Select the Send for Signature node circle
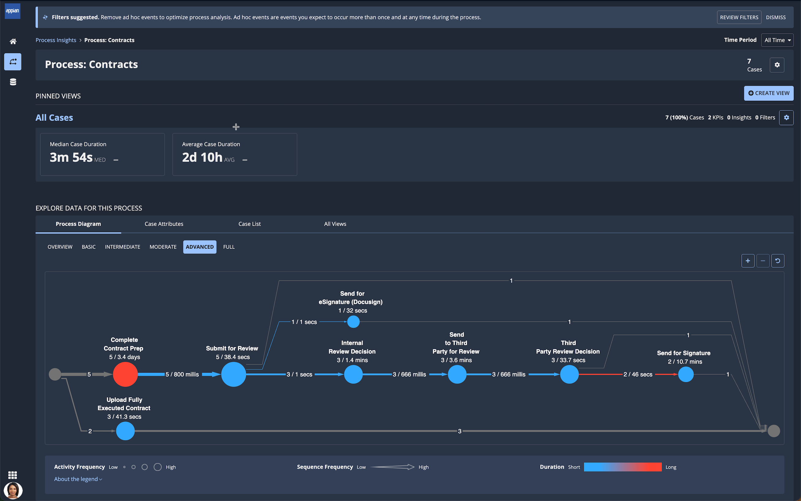This screenshot has width=801, height=501. pos(686,374)
